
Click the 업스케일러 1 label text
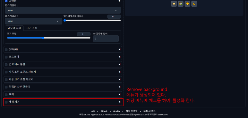11,5
